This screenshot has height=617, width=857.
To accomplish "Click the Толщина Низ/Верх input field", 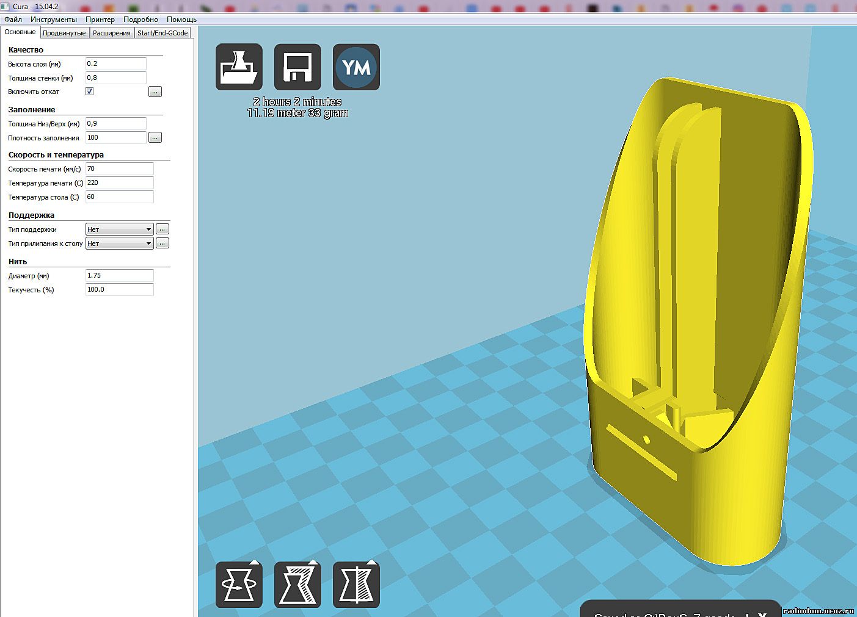I will [x=116, y=123].
